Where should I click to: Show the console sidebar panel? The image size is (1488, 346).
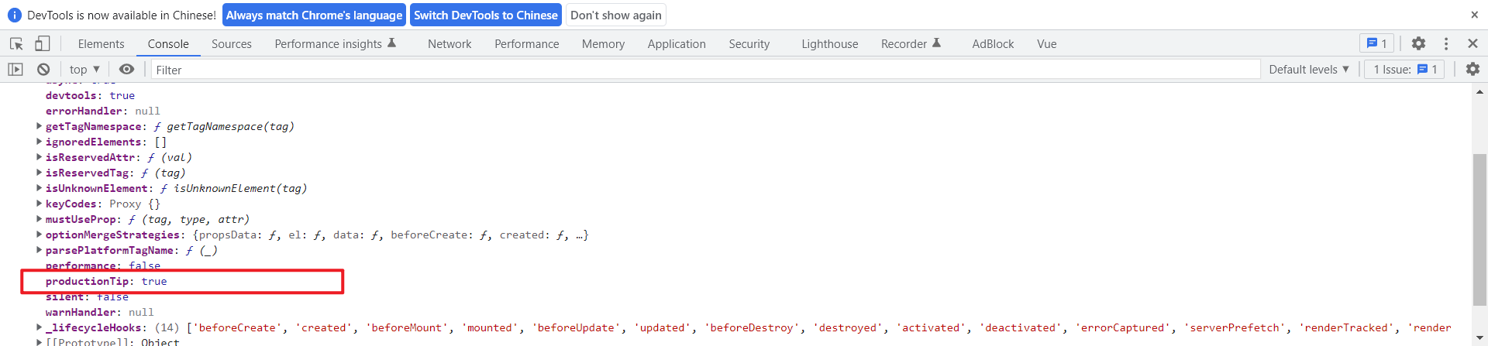pos(15,70)
